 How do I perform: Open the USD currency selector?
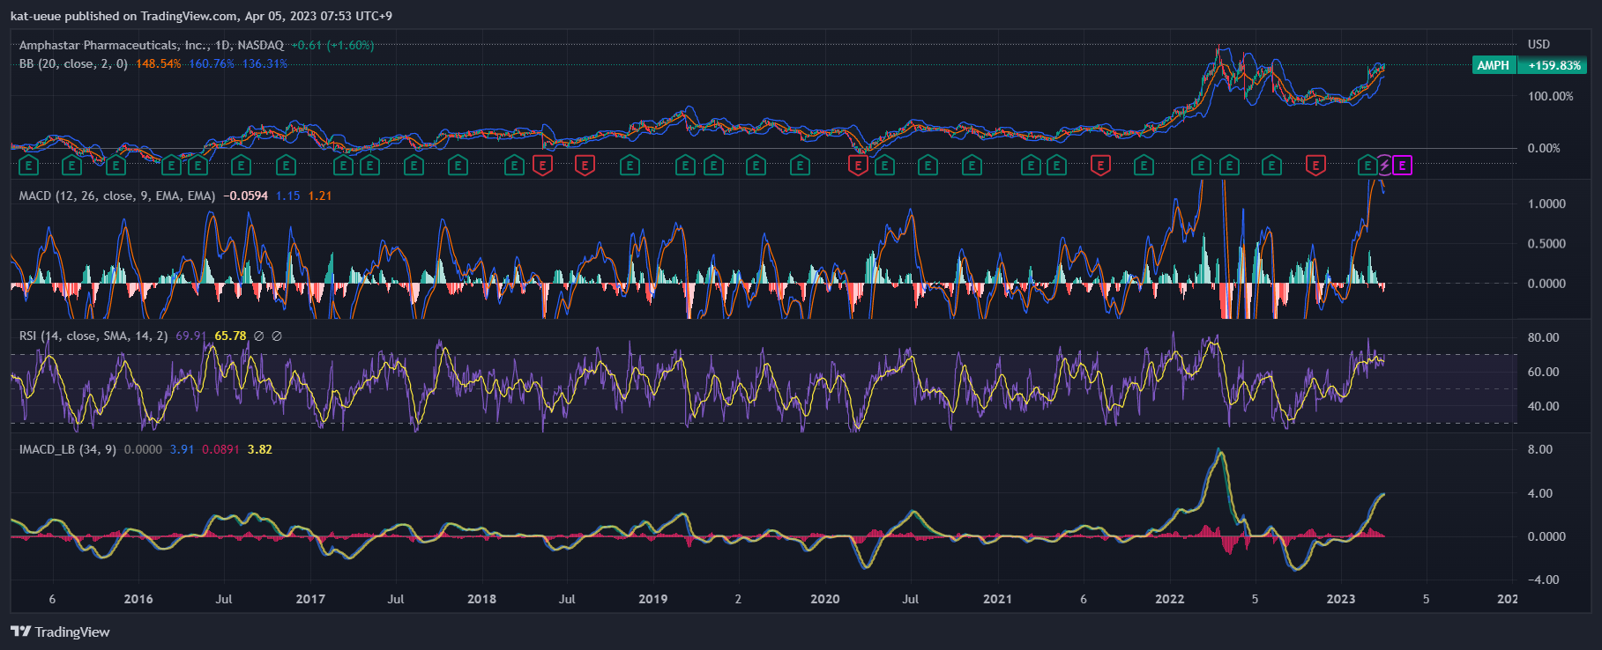(x=1539, y=44)
